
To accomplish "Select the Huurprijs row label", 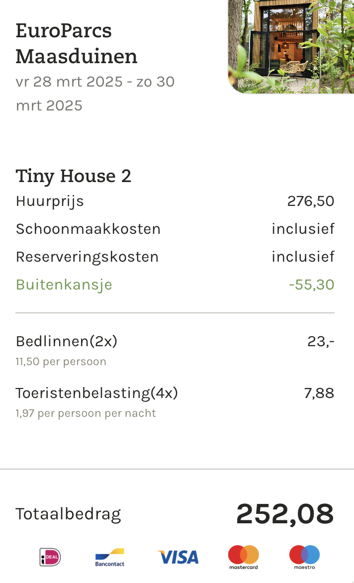I will pos(50,201).
